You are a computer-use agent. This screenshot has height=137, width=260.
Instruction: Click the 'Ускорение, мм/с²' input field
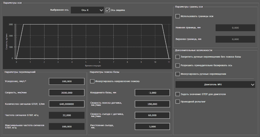pos(67,81)
